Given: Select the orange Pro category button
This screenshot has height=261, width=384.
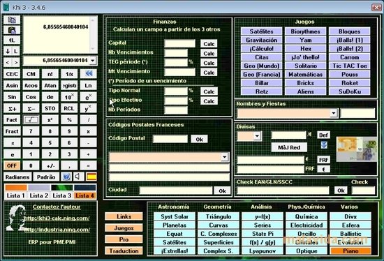Looking at the screenshot, I should [x=124, y=239].
